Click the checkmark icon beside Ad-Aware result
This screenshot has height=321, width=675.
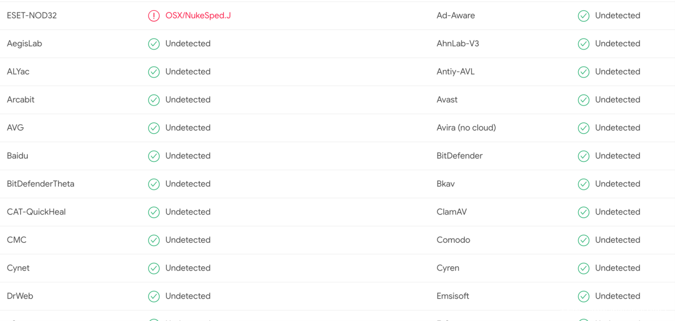[583, 16]
